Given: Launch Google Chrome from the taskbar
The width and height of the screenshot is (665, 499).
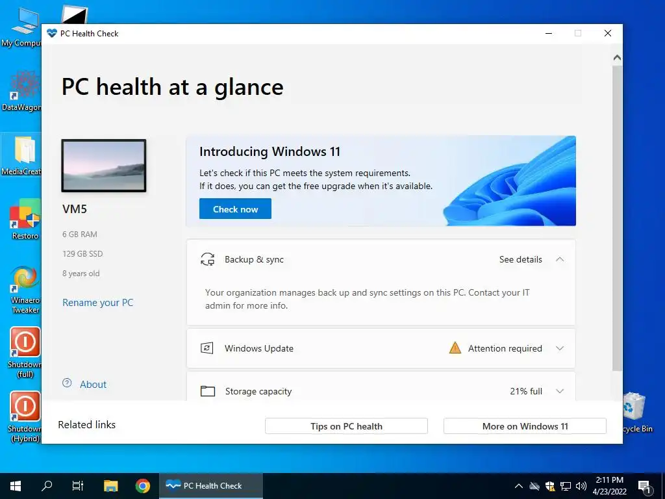Looking at the screenshot, I should 142,486.
